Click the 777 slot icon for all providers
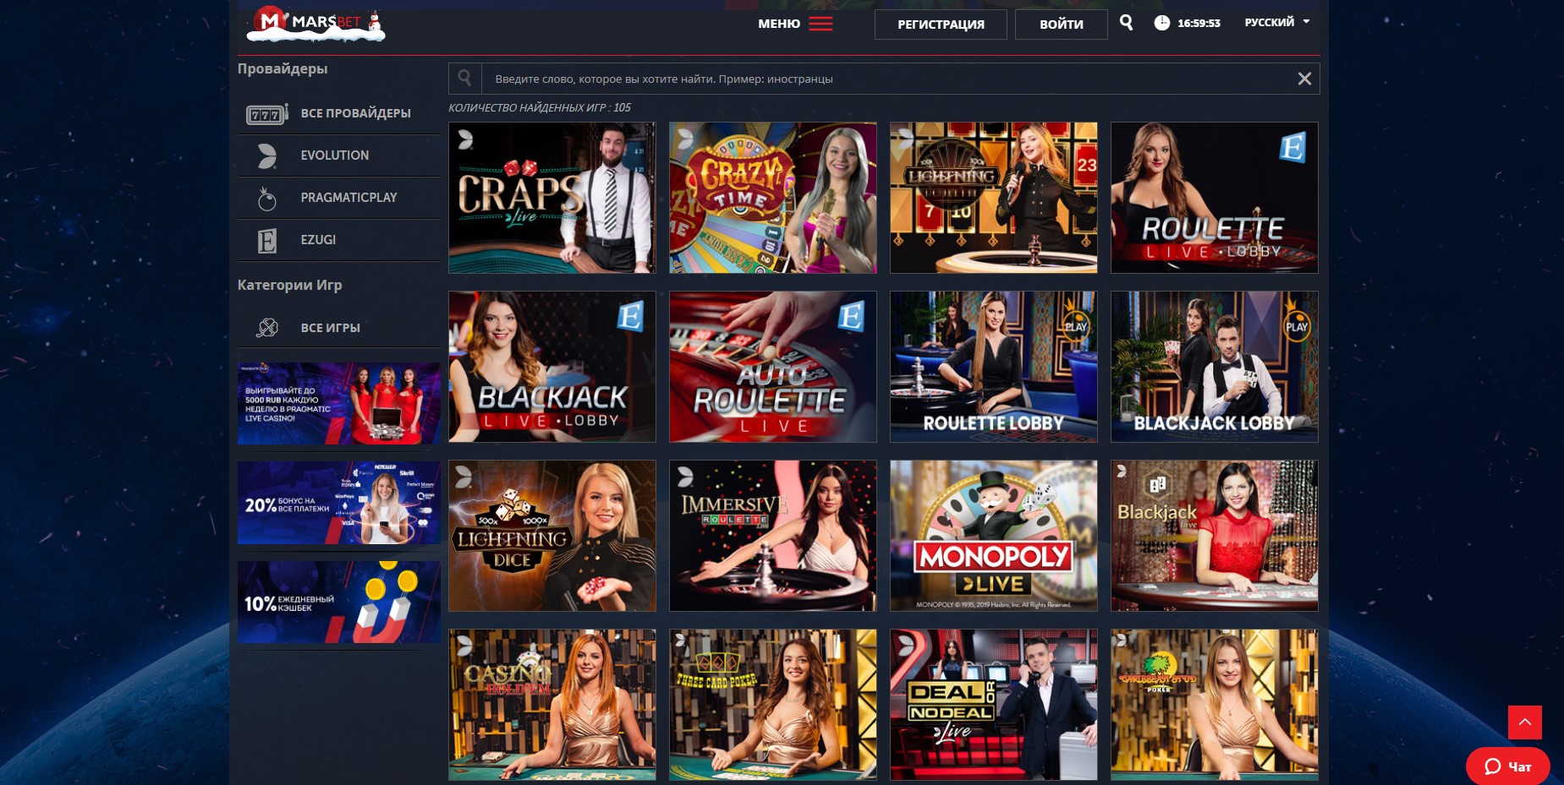 tap(267, 113)
